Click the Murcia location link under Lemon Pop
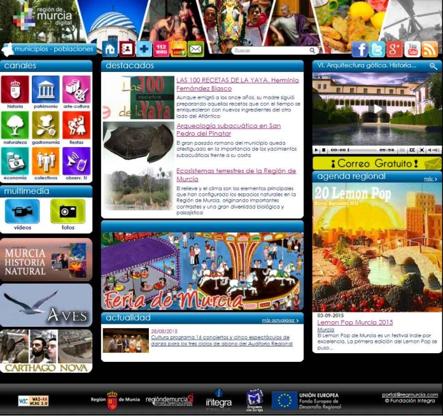Image resolution: width=443 pixels, height=416 pixels. (x=325, y=329)
